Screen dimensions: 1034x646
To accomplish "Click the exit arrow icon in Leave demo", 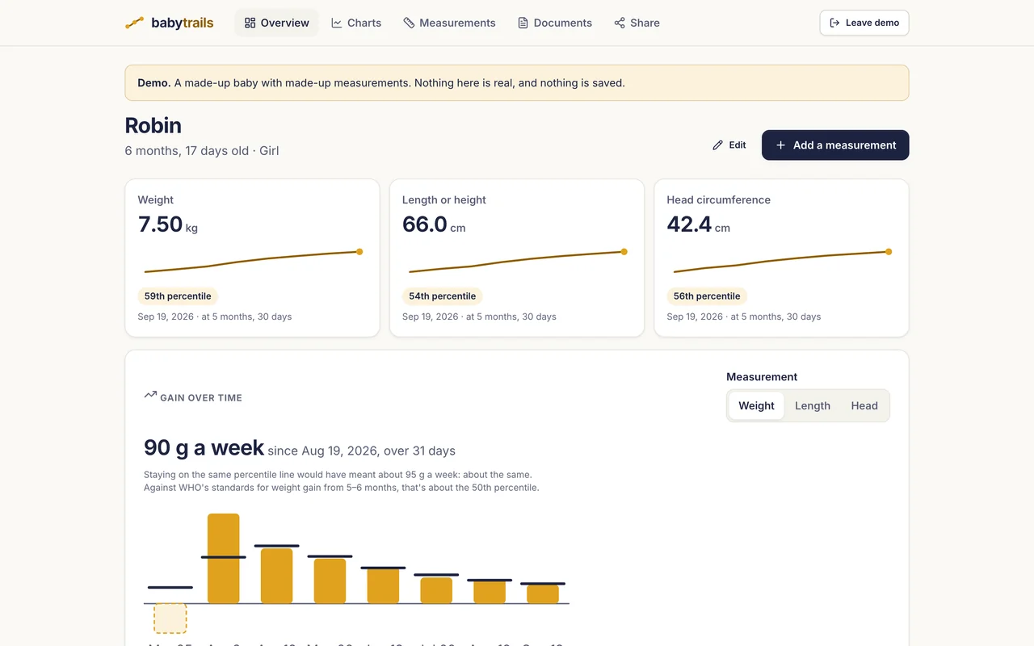I will coord(835,23).
